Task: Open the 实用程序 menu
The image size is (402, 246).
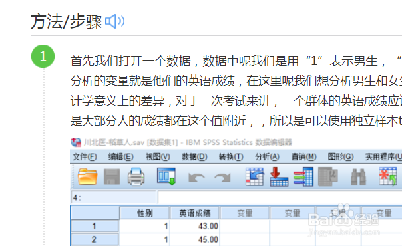Action: [x=383, y=157]
